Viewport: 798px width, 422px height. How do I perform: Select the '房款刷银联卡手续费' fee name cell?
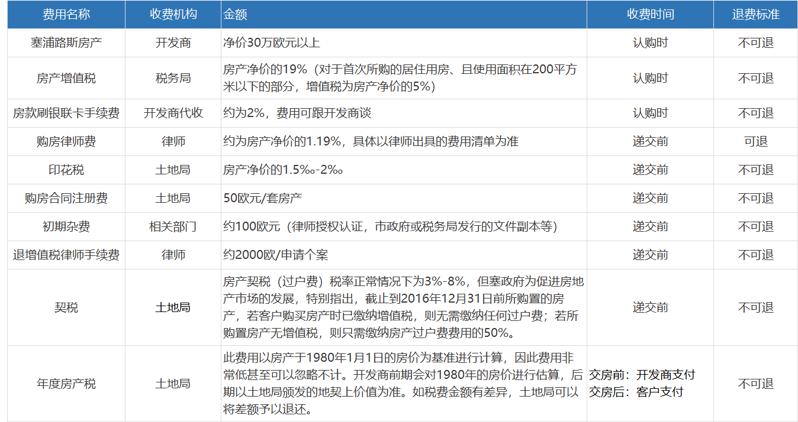click(x=66, y=113)
